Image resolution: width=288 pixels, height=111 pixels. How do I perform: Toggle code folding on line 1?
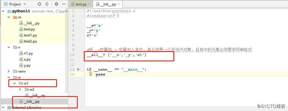(85, 11)
